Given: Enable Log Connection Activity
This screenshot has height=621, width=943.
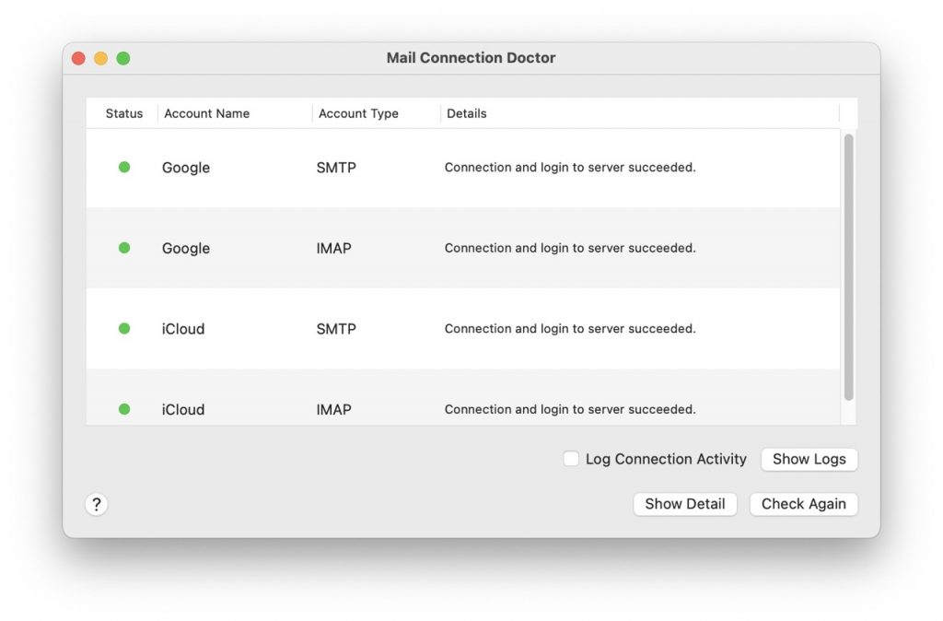Looking at the screenshot, I should click(571, 458).
